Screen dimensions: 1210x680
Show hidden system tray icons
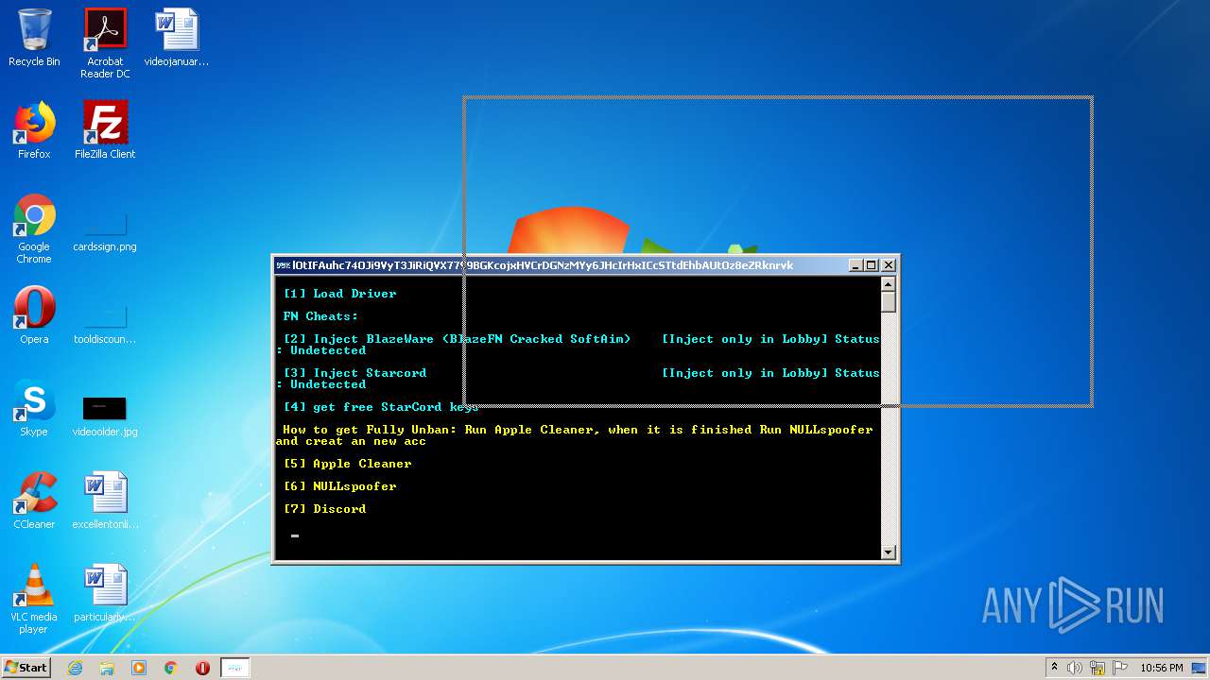coord(1054,668)
